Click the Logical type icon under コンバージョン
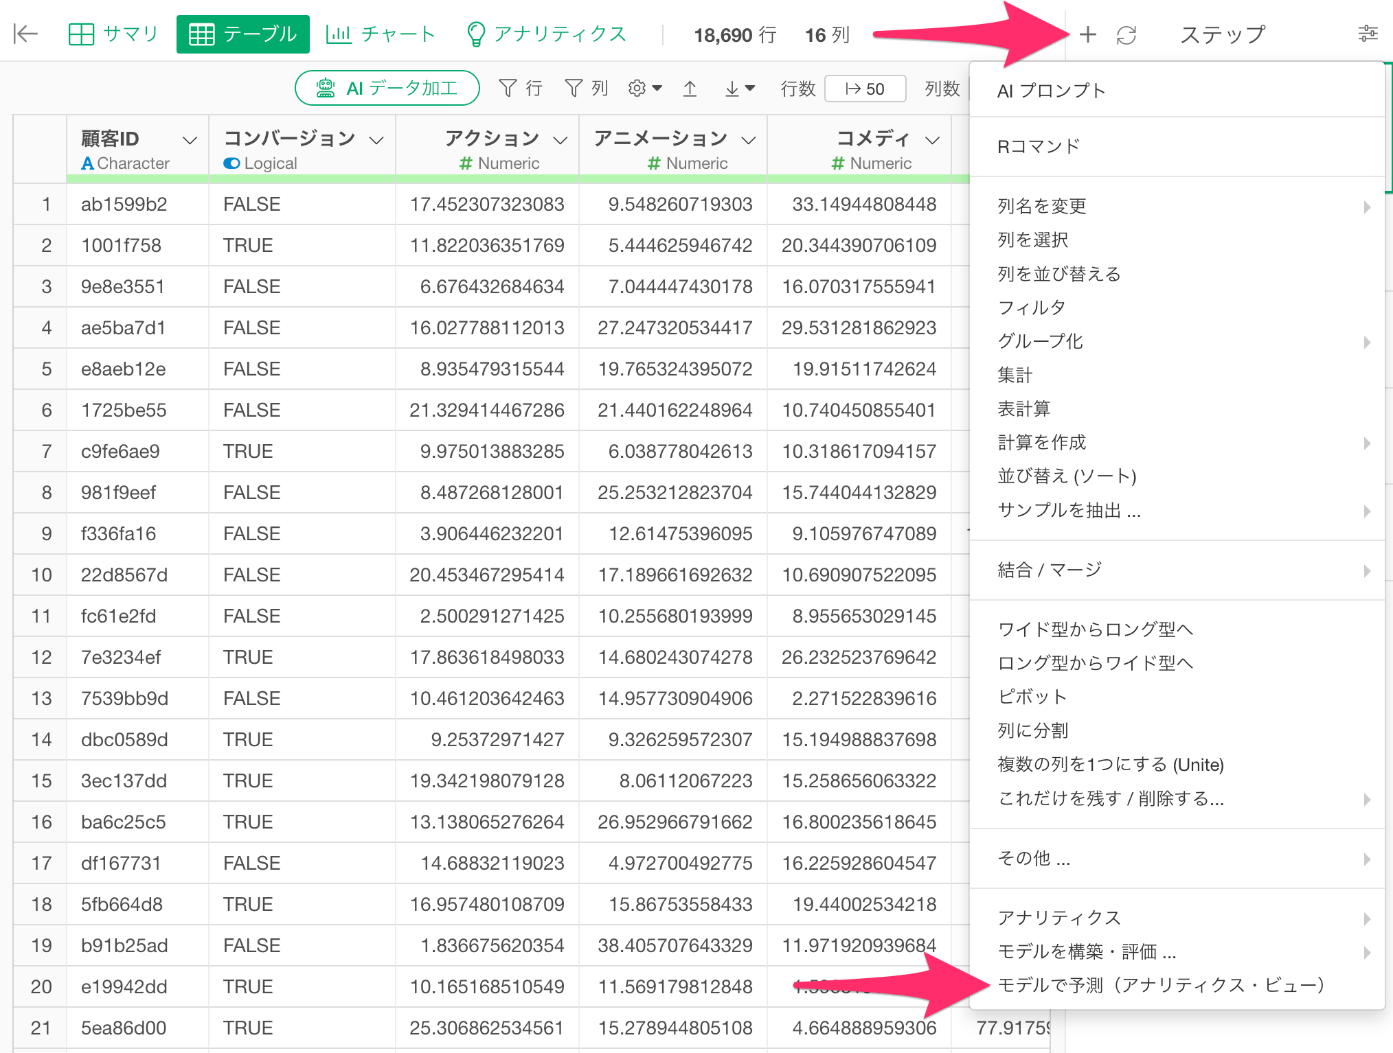Image resolution: width=1393 pixels, height=1053 pixels. pyautogui.click(x=231, y=163)
